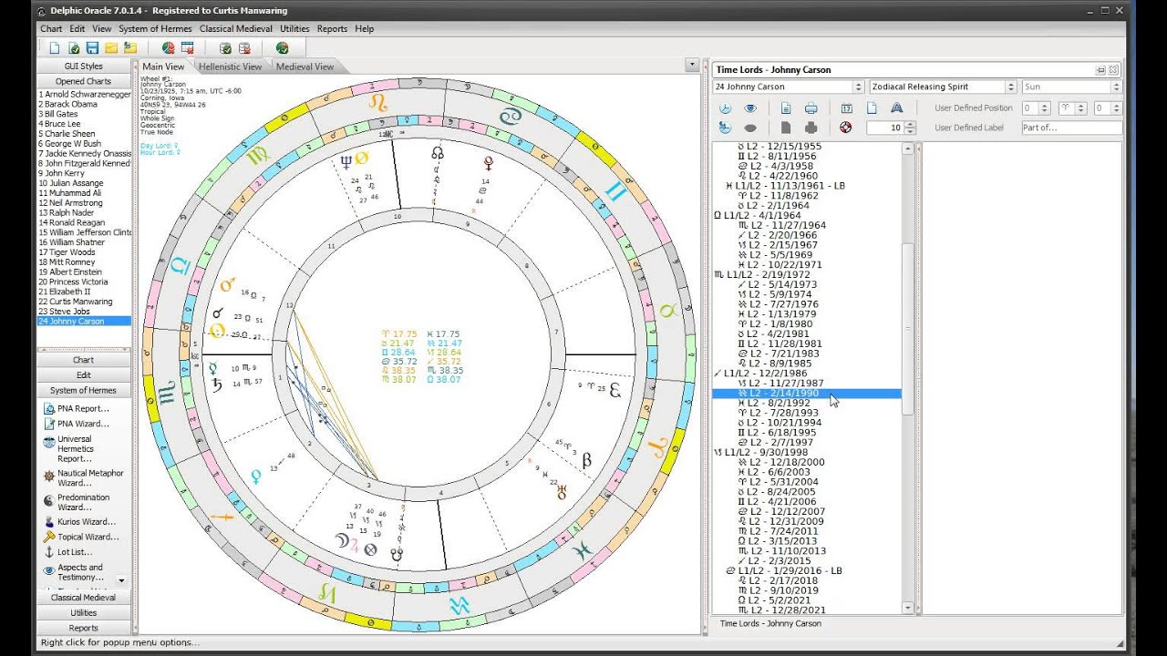Click the new blank chart icon in toolbar
The image size is (1167, 656).
pos(54,47)
